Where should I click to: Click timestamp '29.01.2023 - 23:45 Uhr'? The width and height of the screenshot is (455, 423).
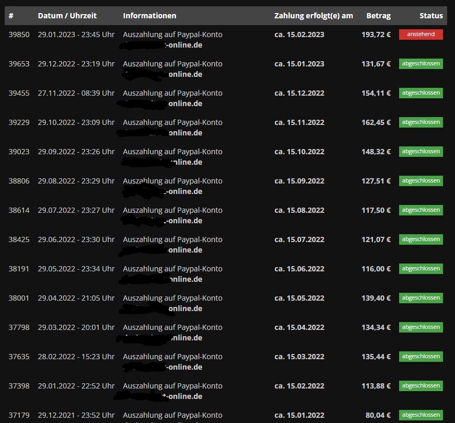[76, 35]
